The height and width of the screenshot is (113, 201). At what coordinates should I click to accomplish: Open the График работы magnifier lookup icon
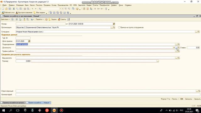point(178,51)
